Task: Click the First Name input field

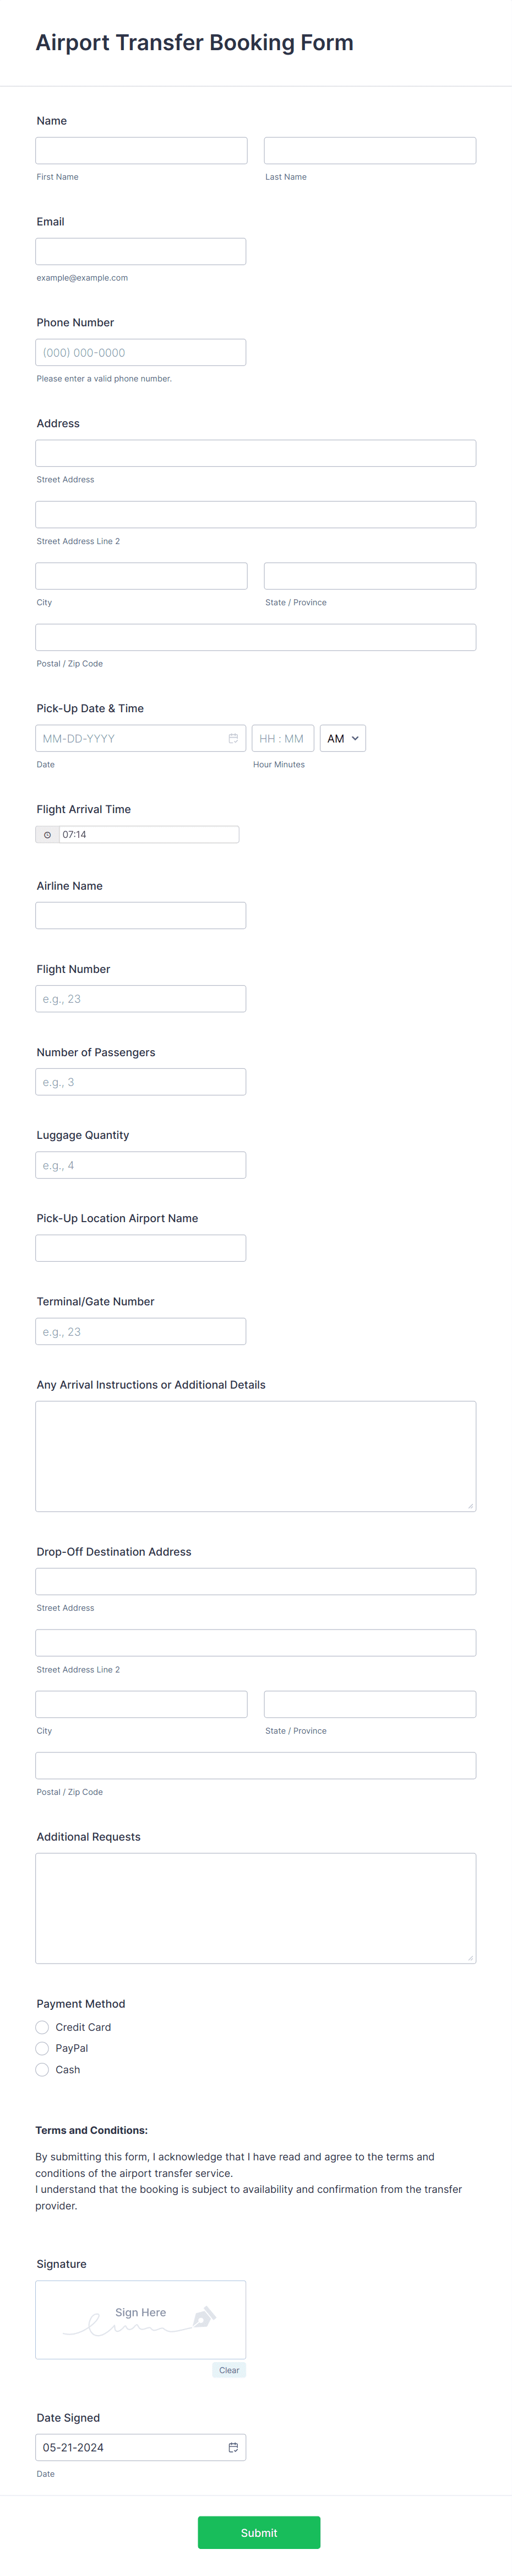Action: [x=141, y=149]
